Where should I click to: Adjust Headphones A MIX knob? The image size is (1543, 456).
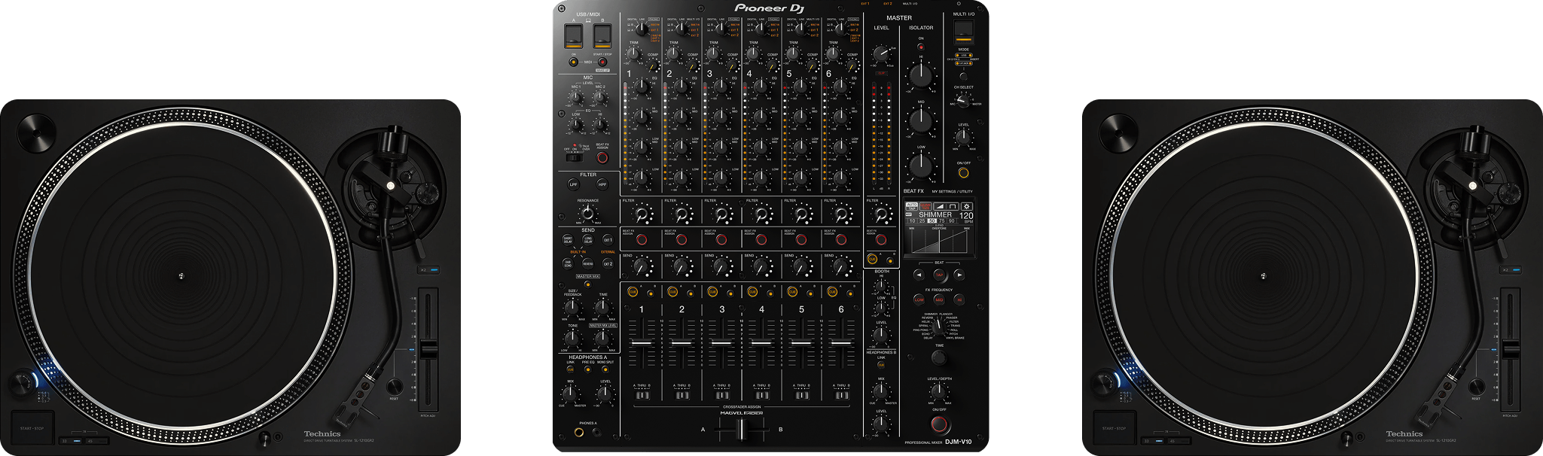point(571,393)
